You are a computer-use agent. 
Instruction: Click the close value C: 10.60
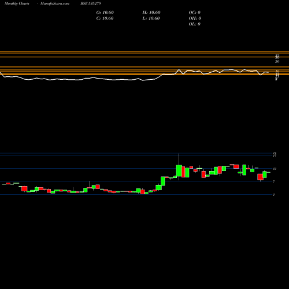[x=105, y=18]
